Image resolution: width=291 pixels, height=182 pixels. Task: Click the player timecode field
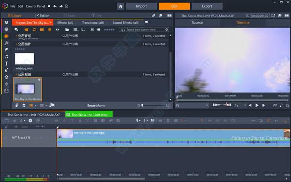(259, 16)
